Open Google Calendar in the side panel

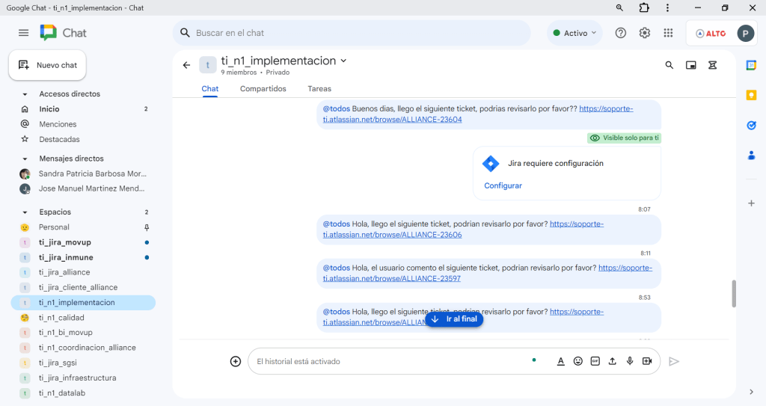coord(751,66)
